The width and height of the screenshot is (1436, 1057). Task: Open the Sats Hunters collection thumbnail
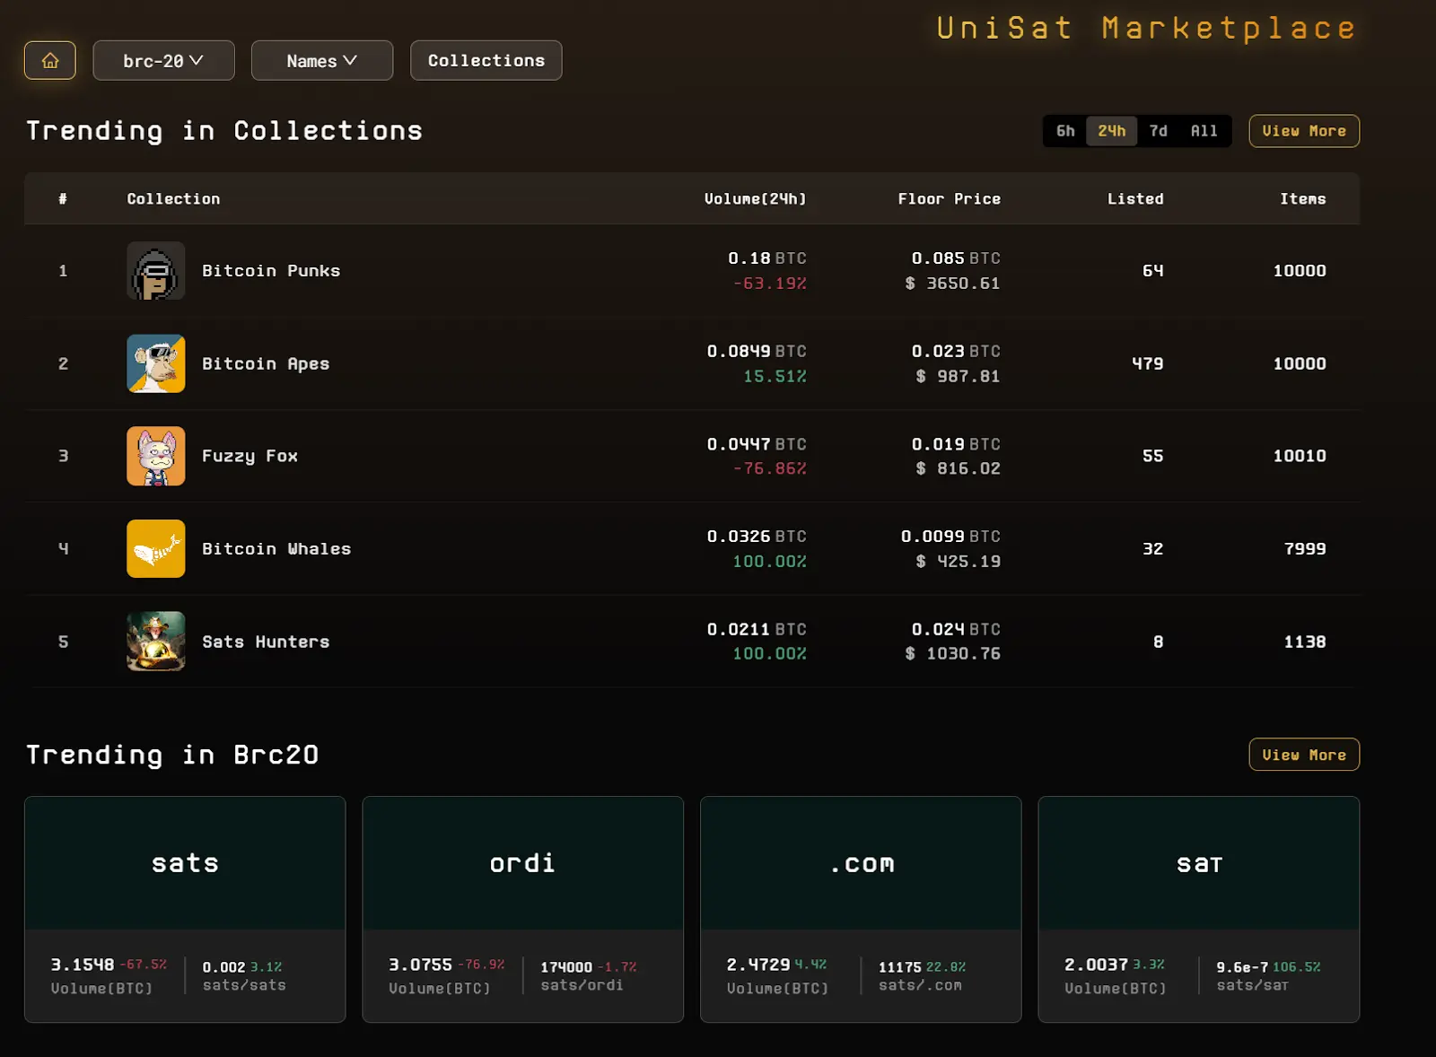pos(156,642)
